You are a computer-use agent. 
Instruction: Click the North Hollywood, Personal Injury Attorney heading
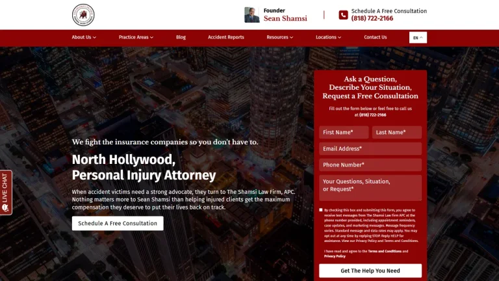pyautogui.click(x=144, y=167)
